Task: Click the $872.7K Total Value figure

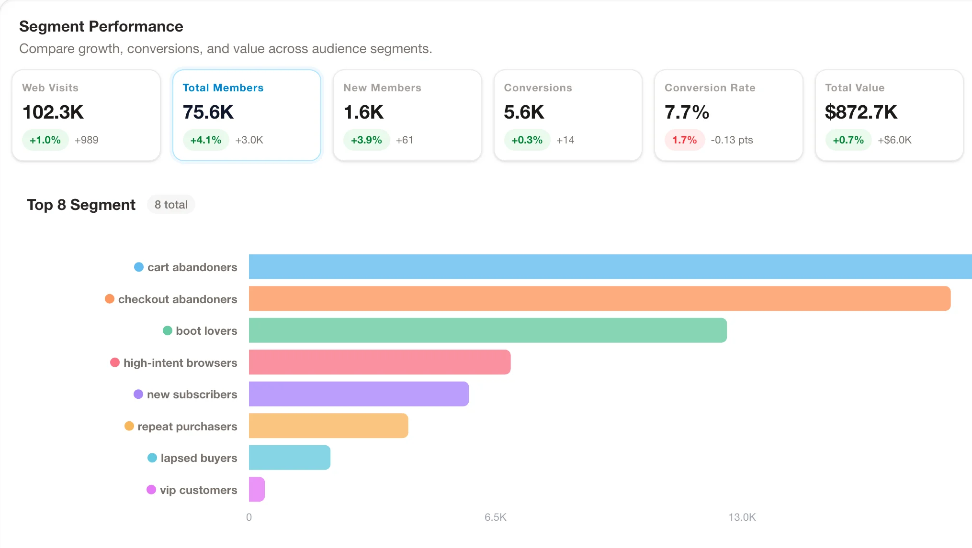Action: click(x=861, y=112)
